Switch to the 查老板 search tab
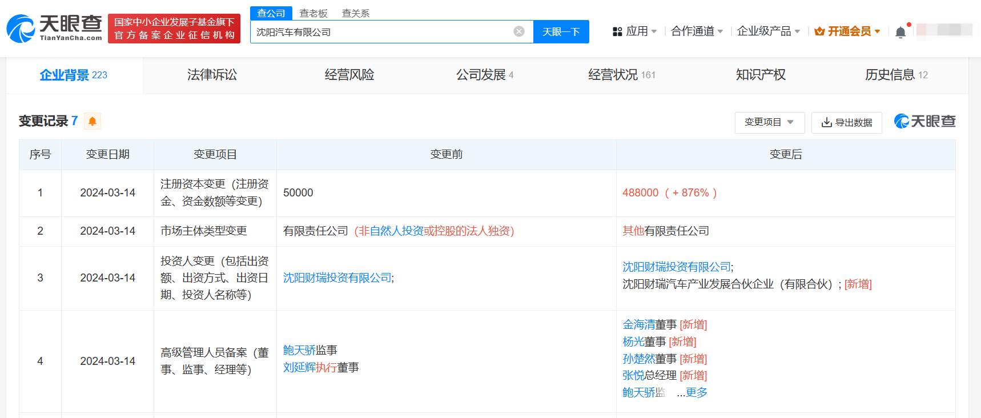The width and height of the screenshot is (981, 418). point(313,13)
